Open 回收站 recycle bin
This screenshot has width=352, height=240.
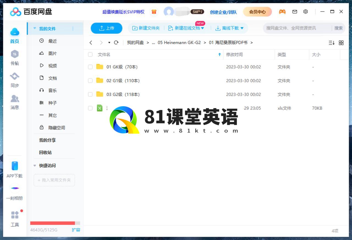click(x=45, y=152)
